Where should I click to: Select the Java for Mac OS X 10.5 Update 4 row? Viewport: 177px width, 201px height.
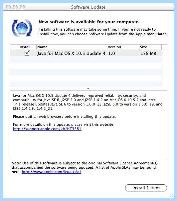click(86, 53)
